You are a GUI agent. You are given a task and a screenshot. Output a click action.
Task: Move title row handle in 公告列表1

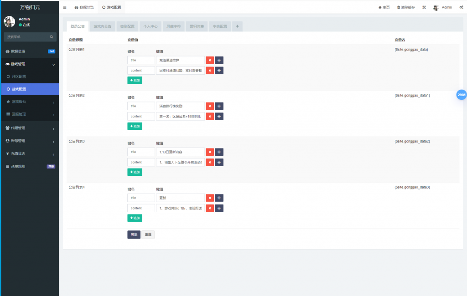(x=219, y=60)
